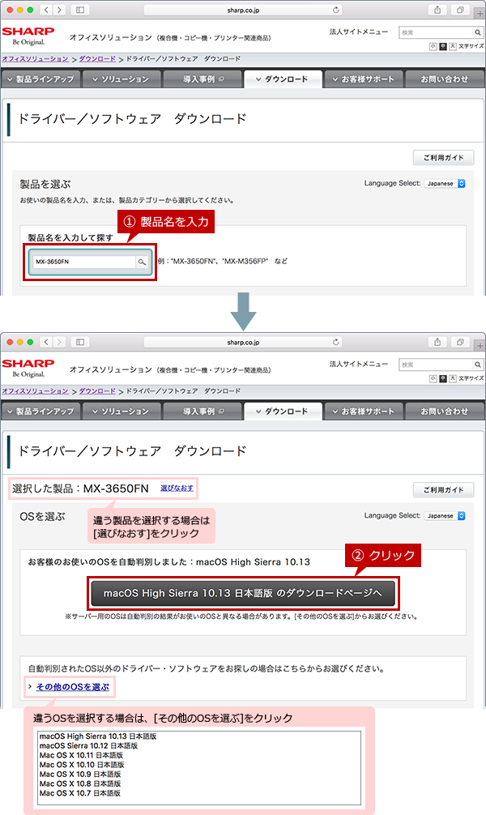Expand 製品ラインアップ menu in upper window
The image size is (486, 815).
(x=40, y=79)
